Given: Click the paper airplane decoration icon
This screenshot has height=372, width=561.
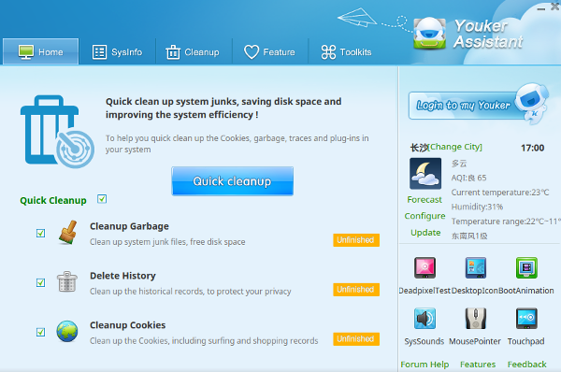Looking at the screenshot, I should (357, 17).
